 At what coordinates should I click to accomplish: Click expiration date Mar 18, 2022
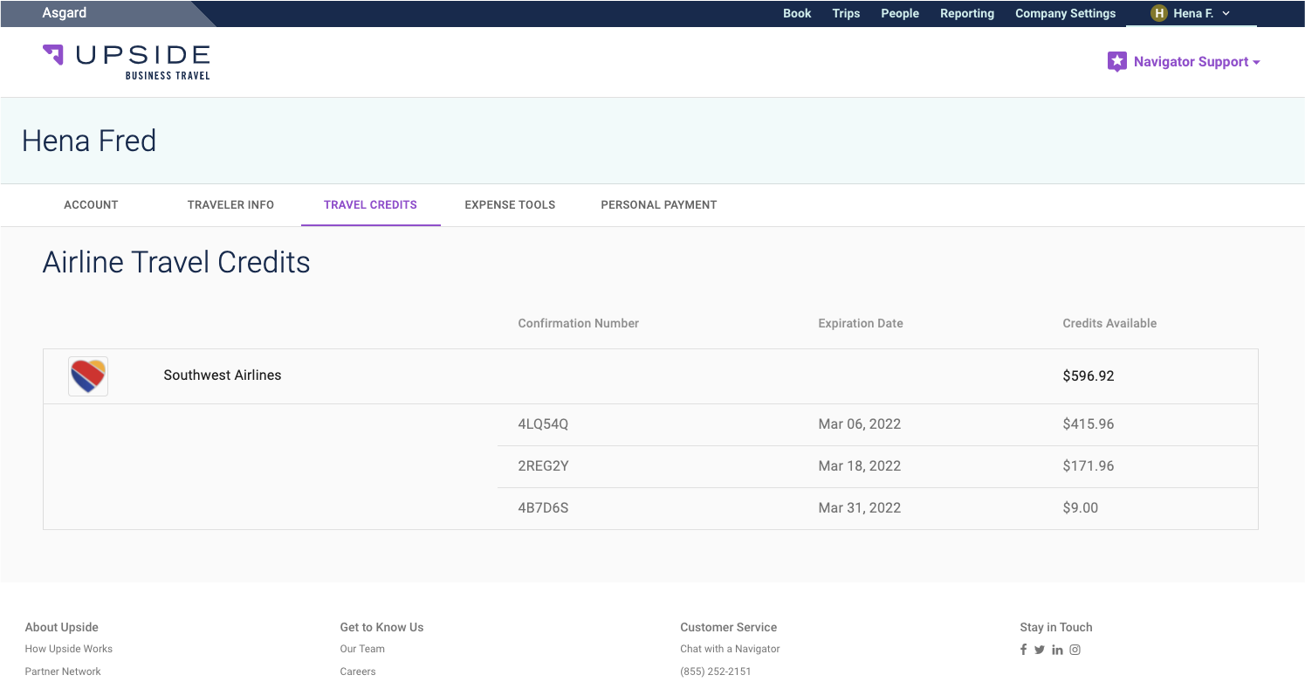(860, 466)
